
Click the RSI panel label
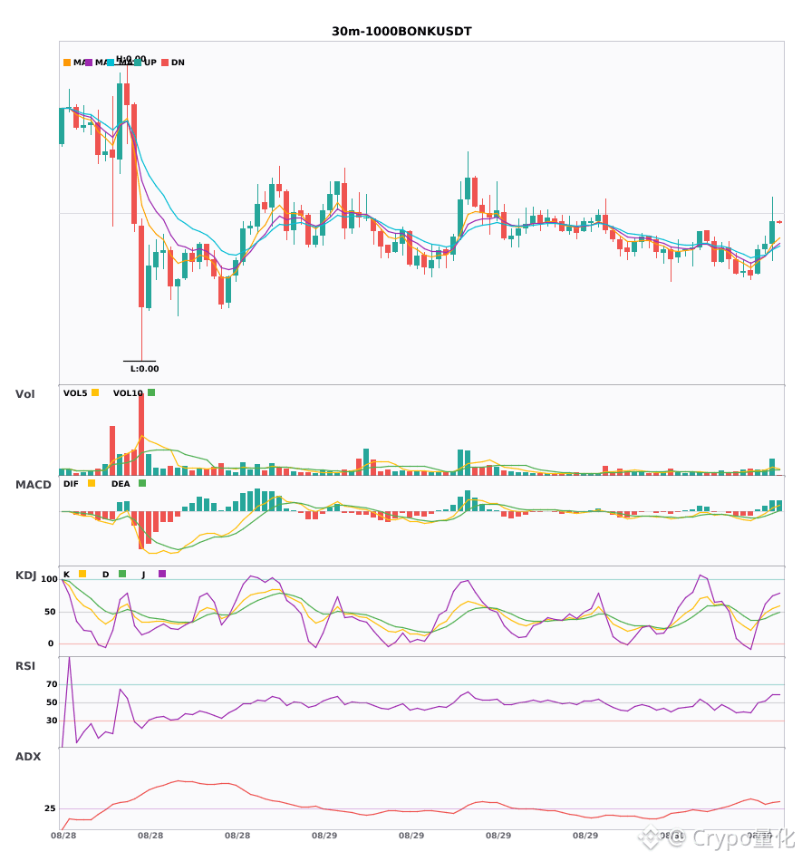[25, 666]
